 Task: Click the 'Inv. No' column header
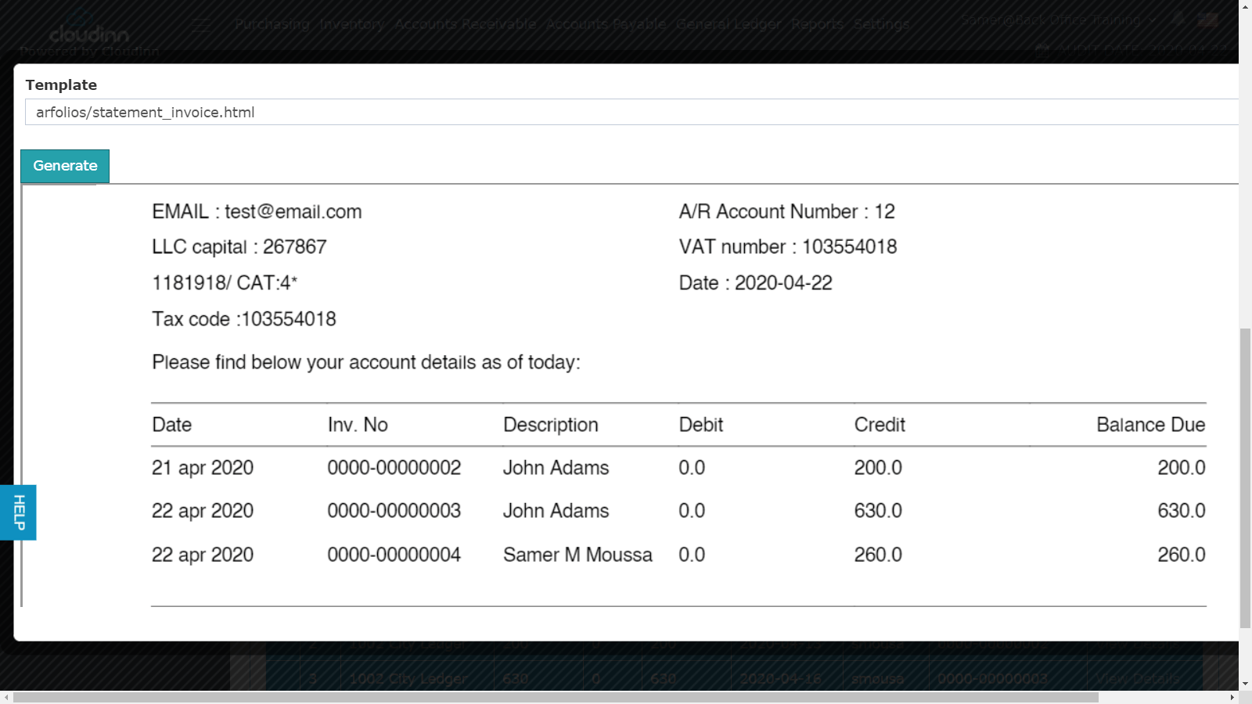pyautogui.click(x=358, y=425)
